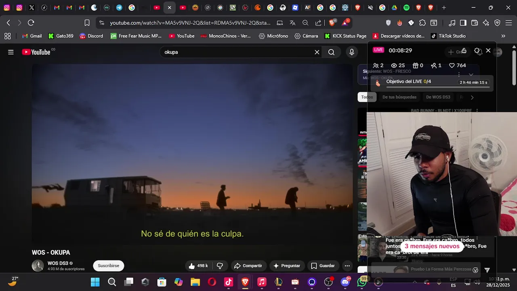Open the YouTube hamburger guide menu

[x=11, y=52]
